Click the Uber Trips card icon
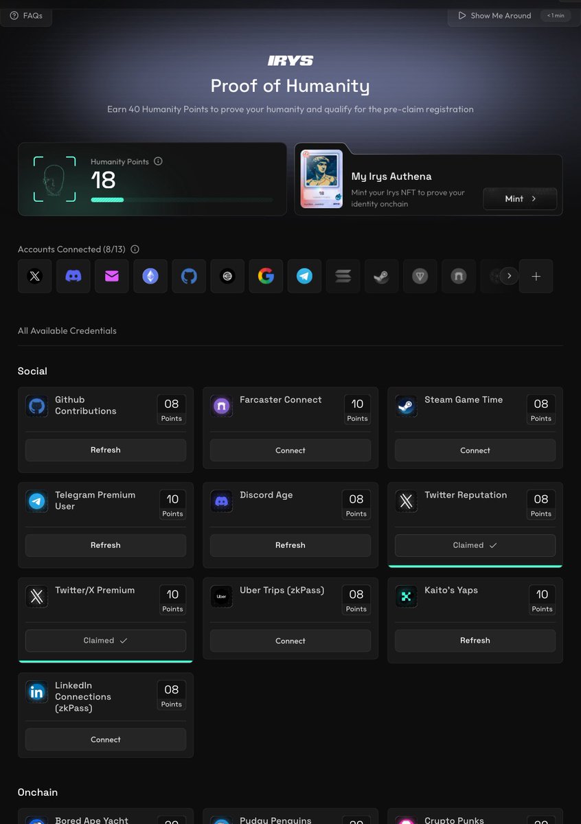 (x=221, y=597)
